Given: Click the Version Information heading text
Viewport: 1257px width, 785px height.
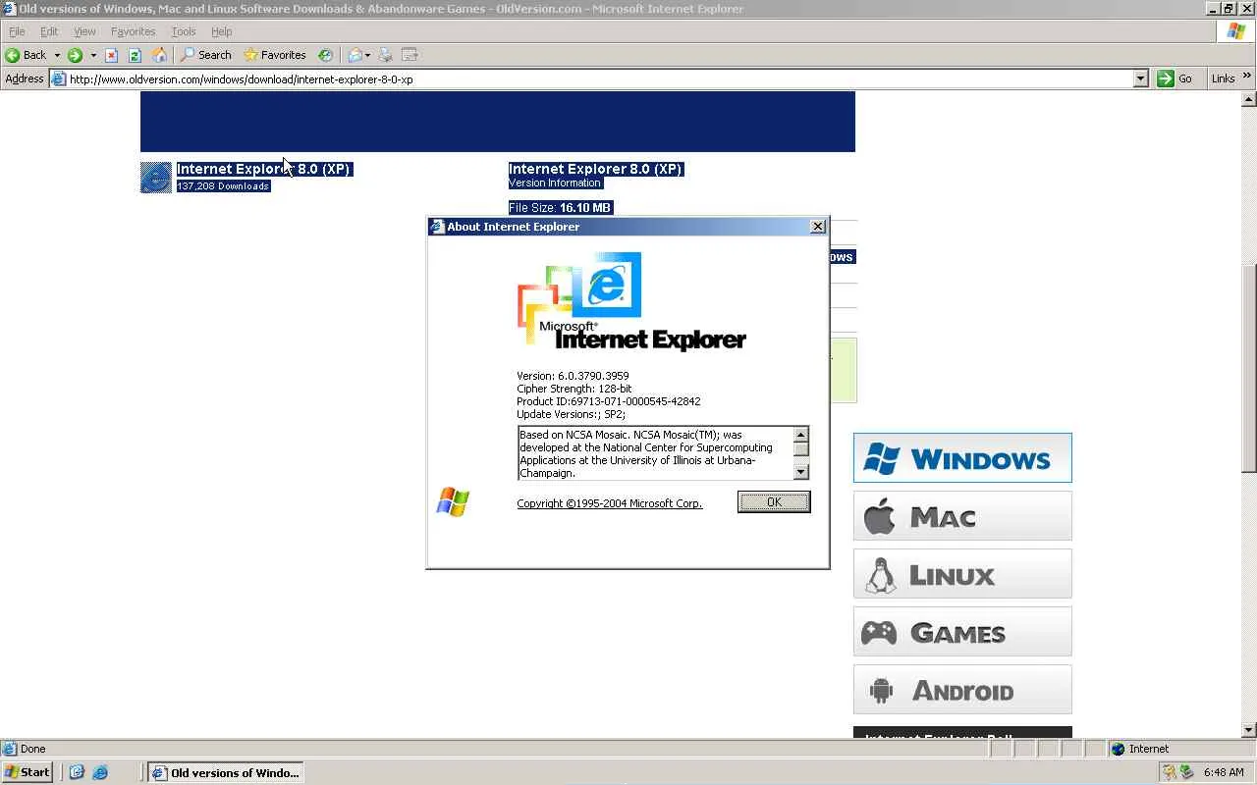Looking at the screenshot, I should point(555,183).
